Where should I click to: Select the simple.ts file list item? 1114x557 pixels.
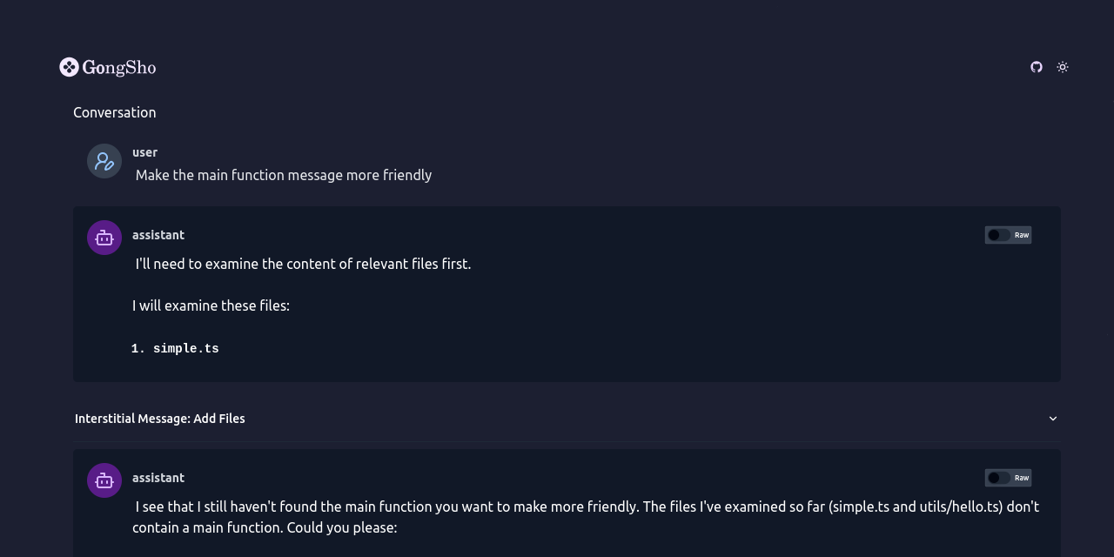click(x=185, y=349)
